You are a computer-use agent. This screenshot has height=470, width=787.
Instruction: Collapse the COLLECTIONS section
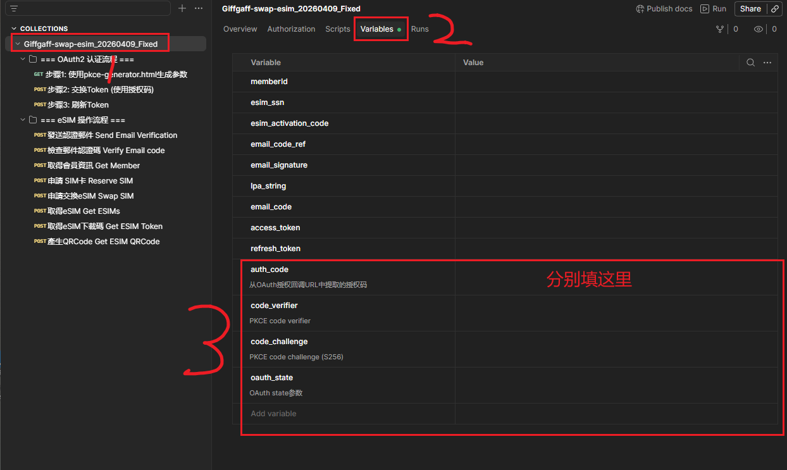[14, 28]
